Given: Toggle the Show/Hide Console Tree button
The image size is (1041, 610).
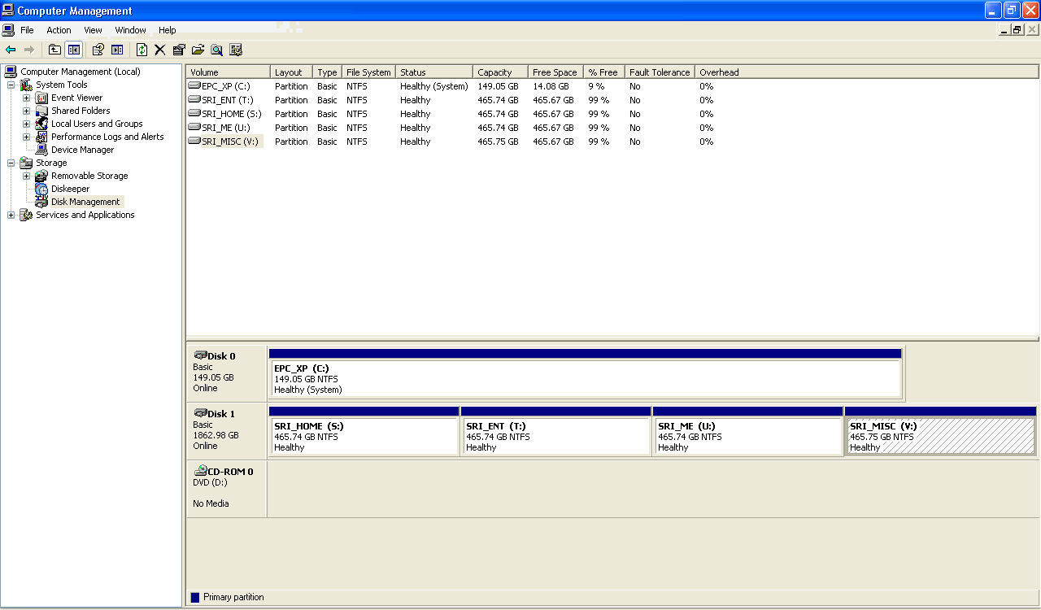Looking at the screenshot, I should (x=74, y=50).
